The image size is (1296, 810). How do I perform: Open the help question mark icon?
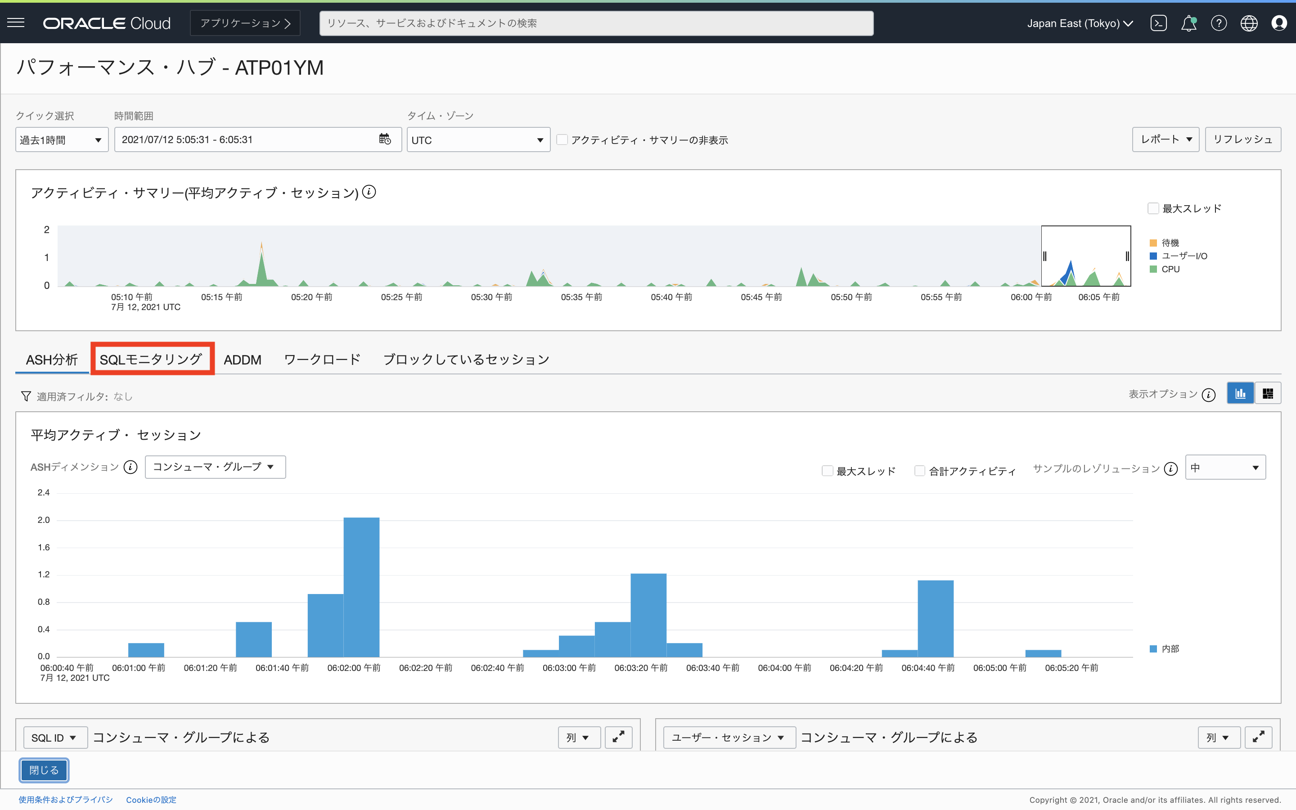click(1218, 23)
